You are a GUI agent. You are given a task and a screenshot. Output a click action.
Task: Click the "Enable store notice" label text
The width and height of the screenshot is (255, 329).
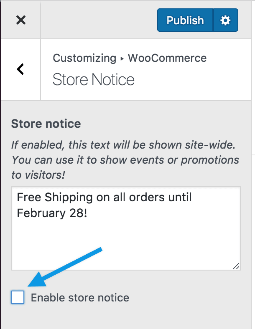tap(80, 298)
